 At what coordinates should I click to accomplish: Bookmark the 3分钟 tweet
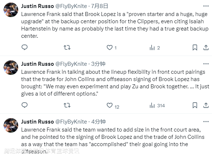coord(195,105)
